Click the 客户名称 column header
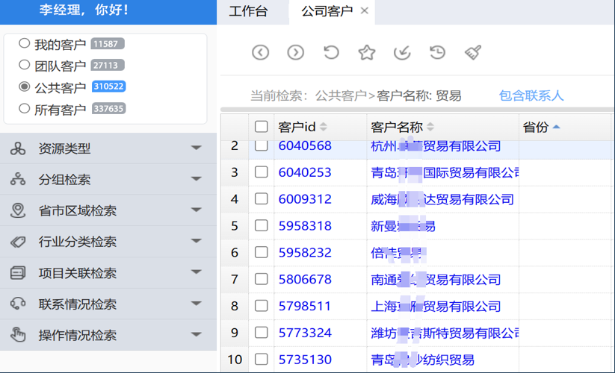615x373 pixels. [396, 127]
